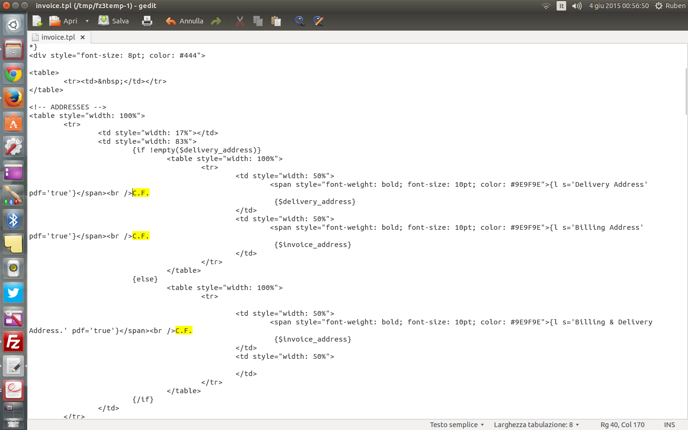Click the {if !empty($delivery_address)} line

tap(197, 150)
